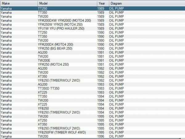
Task: Click year 1993 in TT350D TT350 row
Action: tap(101, 88)
